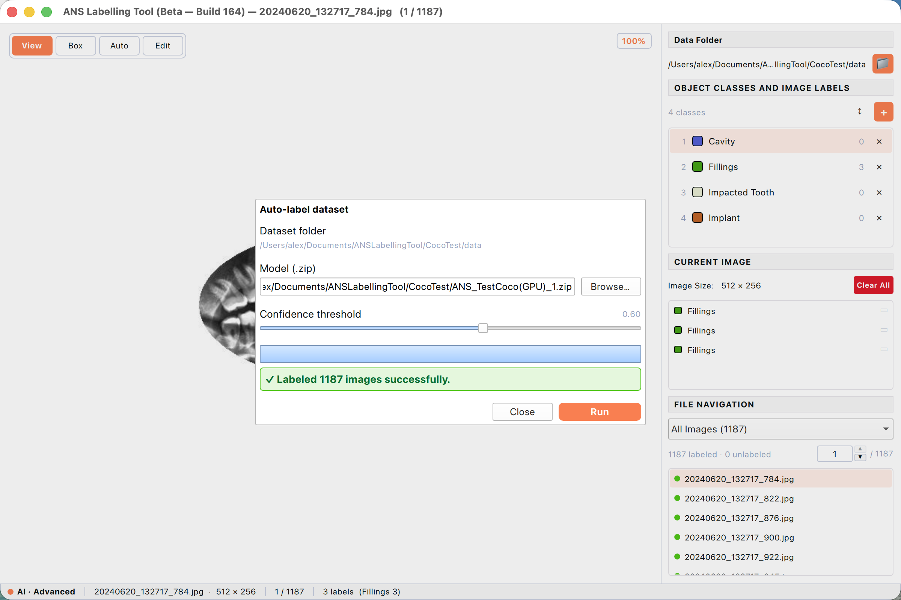The height and width of the screenshot is (600, 901).
Task: Click '1 / 1187' counter in status bar
Action: point(289,592)
